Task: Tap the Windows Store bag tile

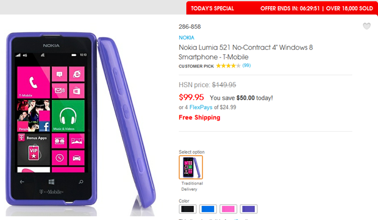Action: 77,91
